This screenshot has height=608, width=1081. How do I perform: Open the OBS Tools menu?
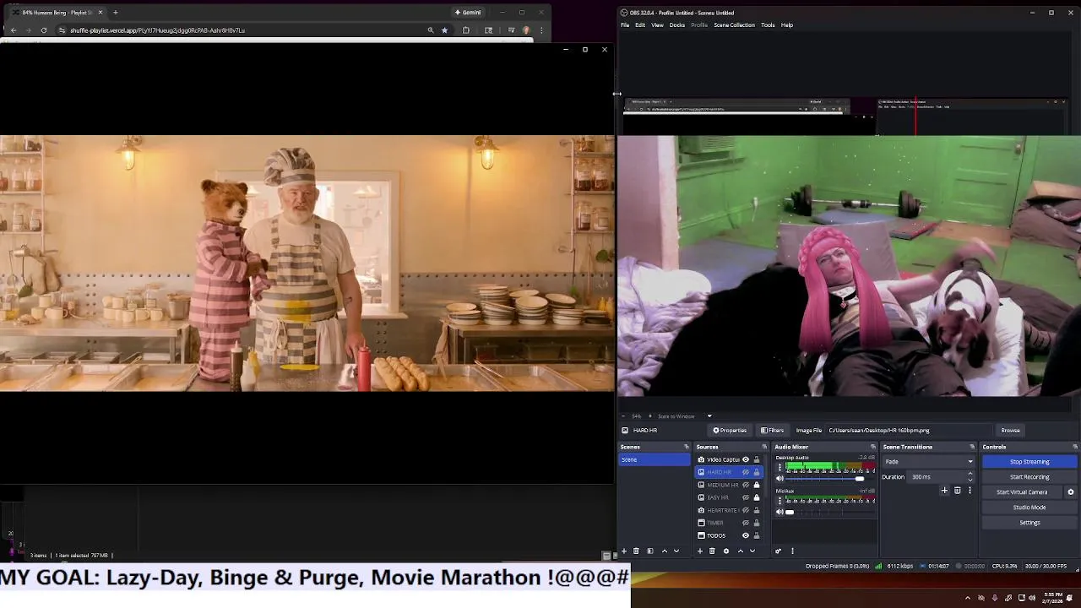768,24
